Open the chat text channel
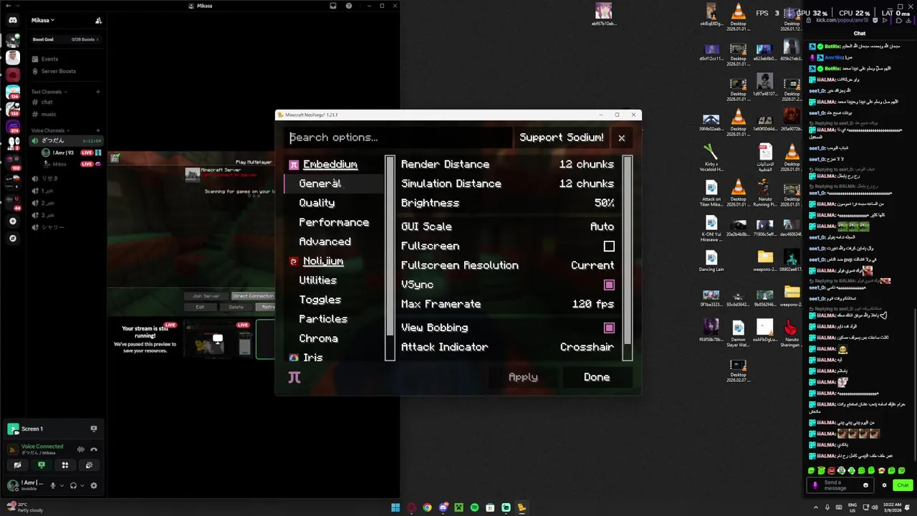The image size is (917, 516). pyautogui.click(x=66, y=102)
